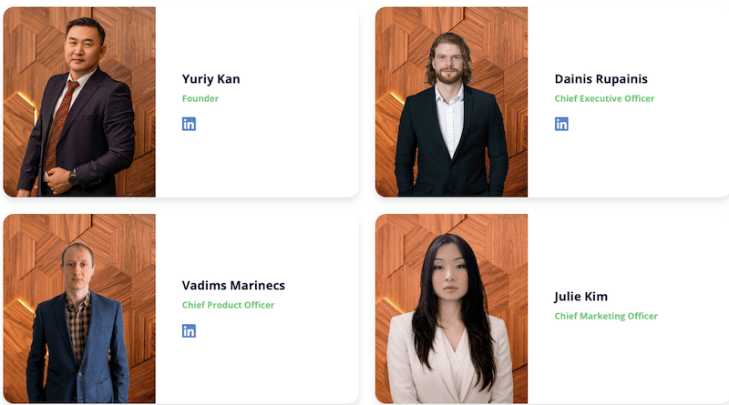Open Dainis Rupainis's LinkedIn icon
Viewport: 729px width, 405px height.
tap(561, 124)
